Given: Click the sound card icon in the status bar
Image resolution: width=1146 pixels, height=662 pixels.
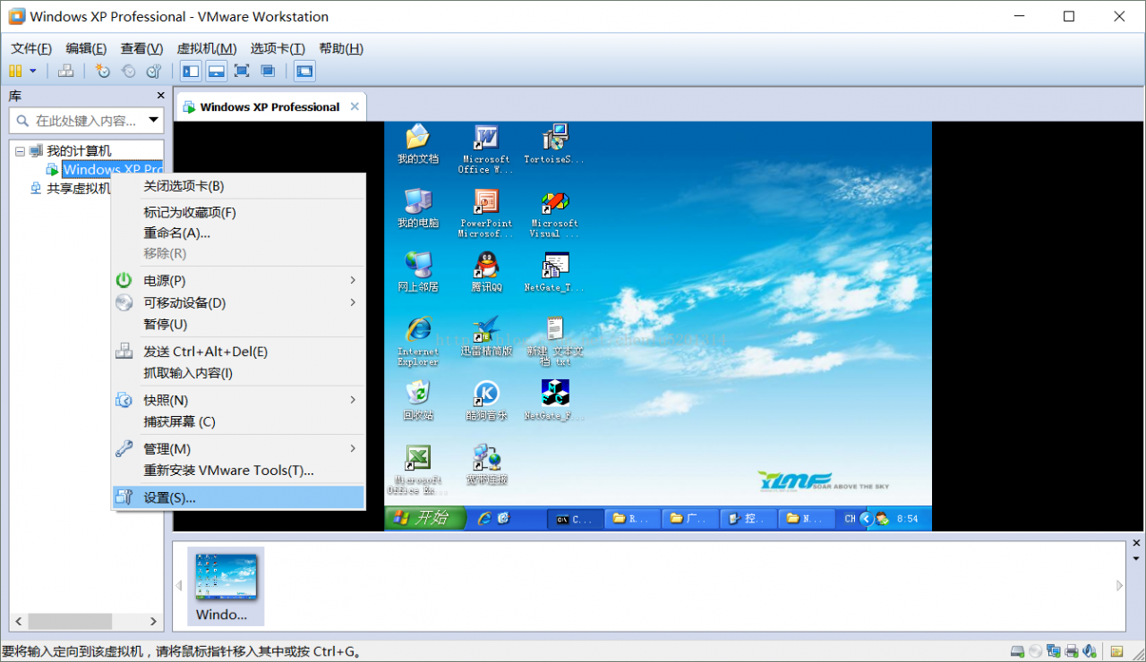Looking at the screenshot, I should pyautogui.click(x=1089, y=651).
